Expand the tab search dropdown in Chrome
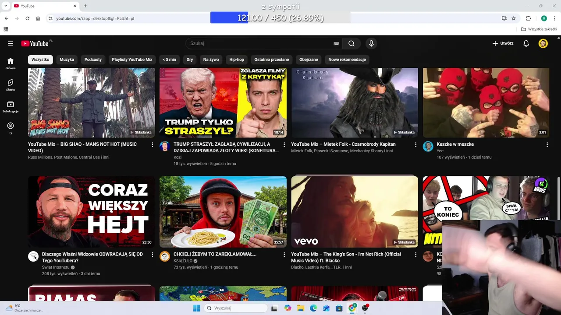The height and width of the screenshot is (315, 561). [x=6, y=6]
